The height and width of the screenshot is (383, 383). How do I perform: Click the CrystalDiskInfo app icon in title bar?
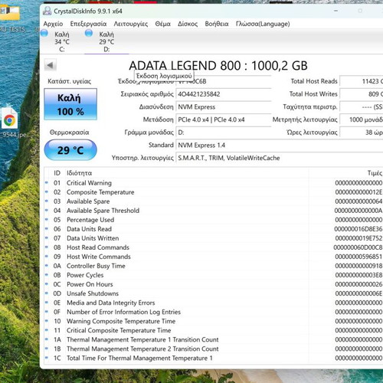(x=47, y=11)
